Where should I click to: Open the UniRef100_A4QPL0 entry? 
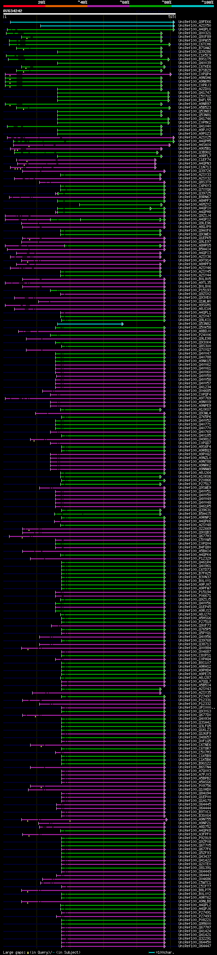tap(194, 30)
